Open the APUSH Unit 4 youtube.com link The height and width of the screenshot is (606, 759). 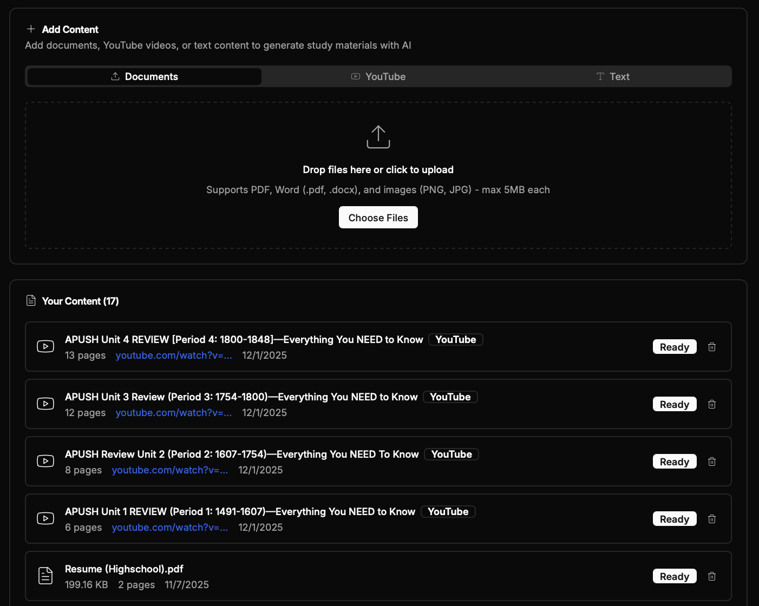tap(173, 355)
